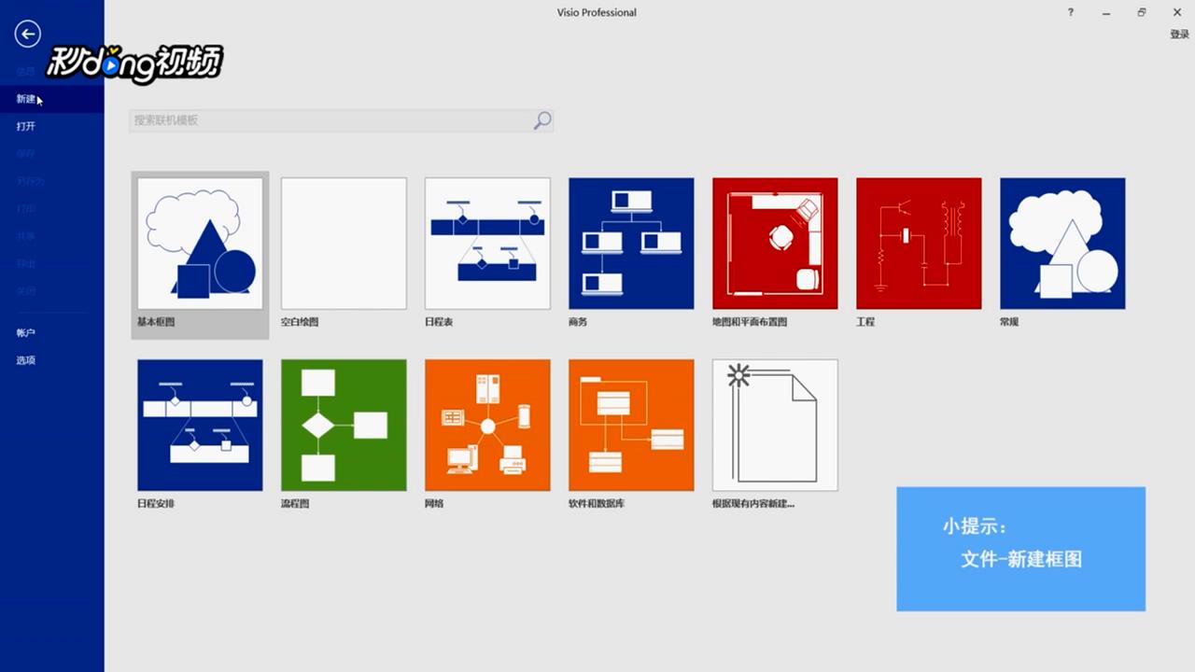Open 选项 in the sidebar

point(26,360)
